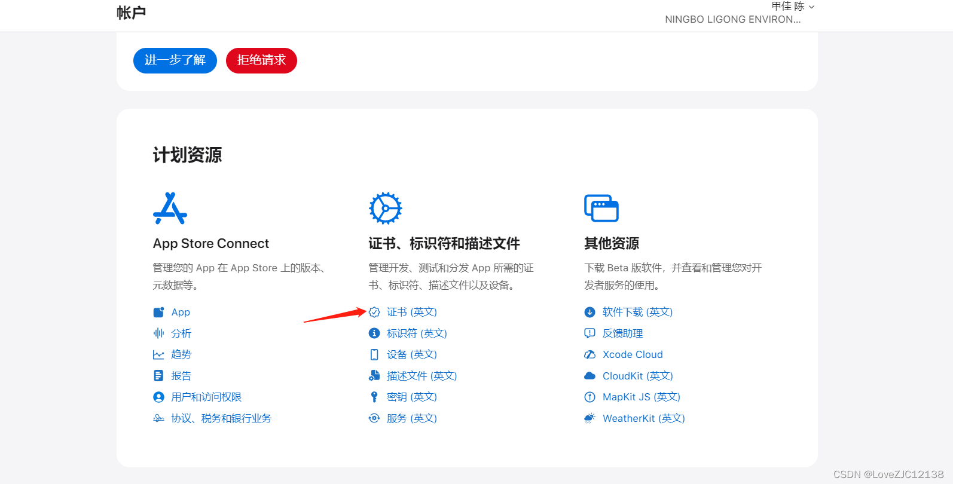Open the Xcode Cloud link
This screenshot has height=484, width=953.
coord(633,354)
